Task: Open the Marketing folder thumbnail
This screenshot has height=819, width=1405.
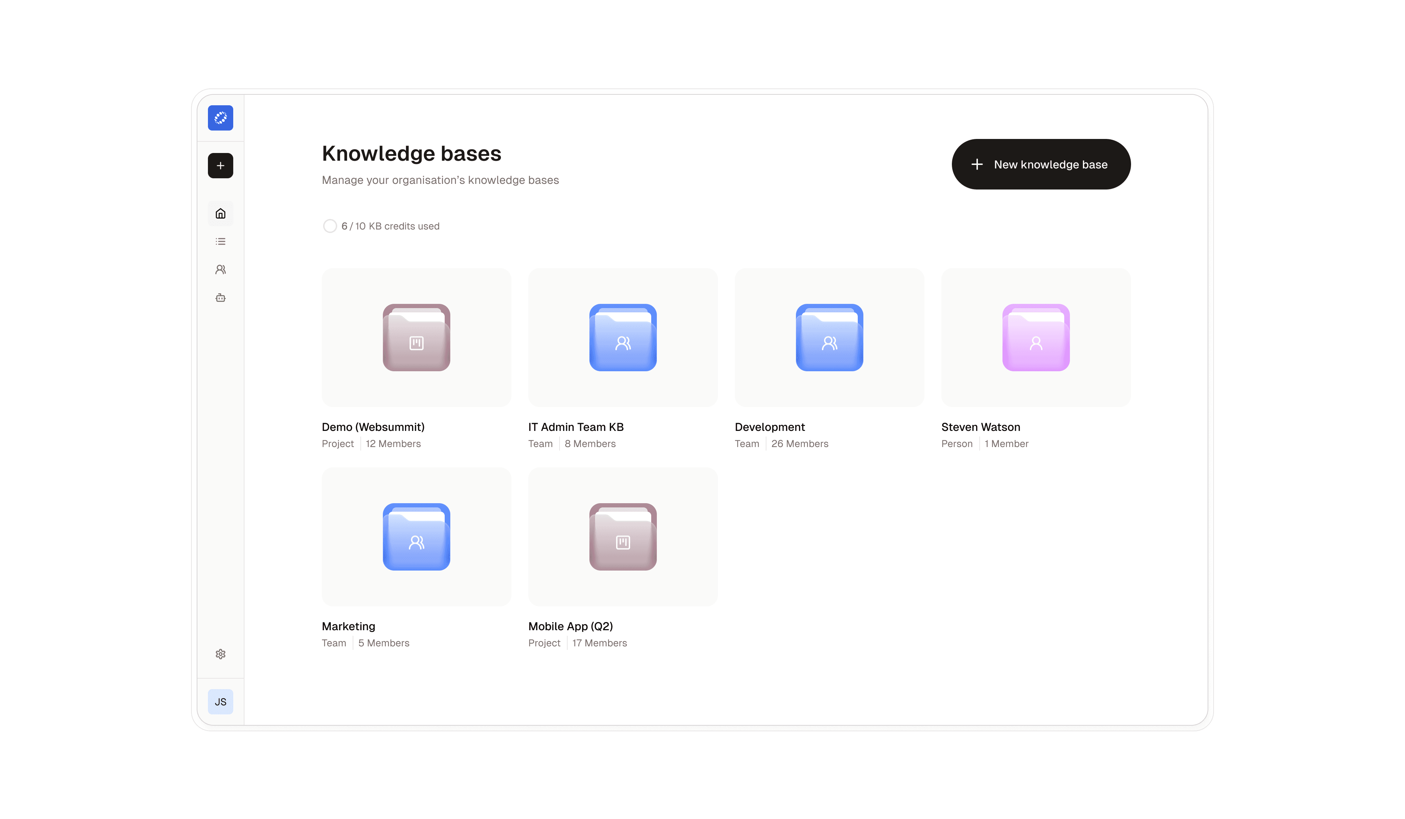Action: (416, 537)
